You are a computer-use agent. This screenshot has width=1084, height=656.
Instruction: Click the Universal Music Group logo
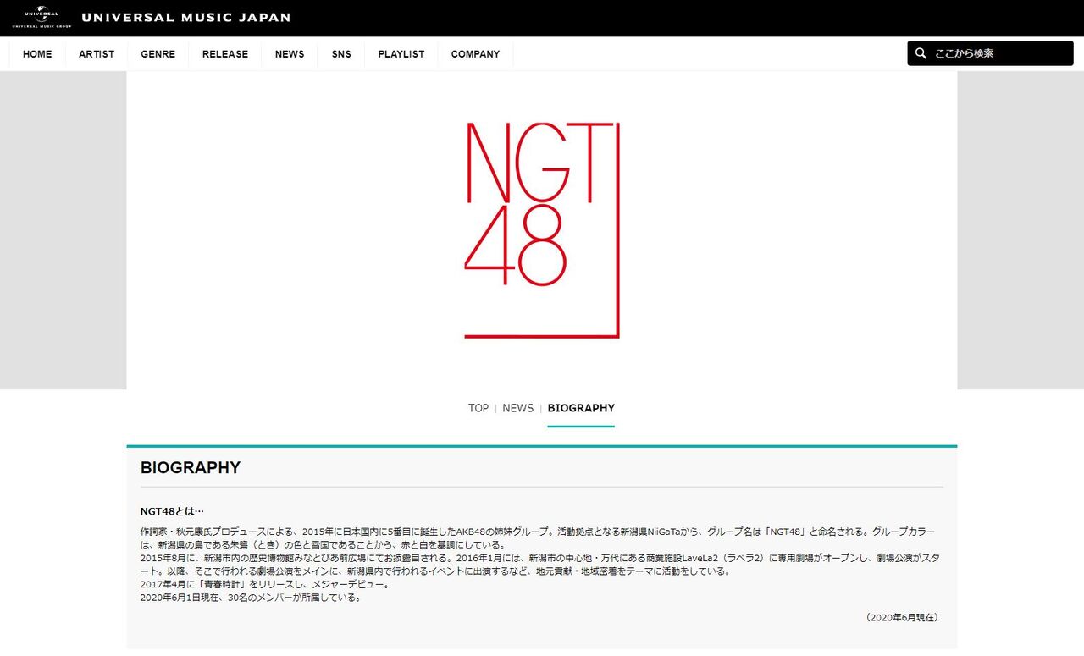41,17
